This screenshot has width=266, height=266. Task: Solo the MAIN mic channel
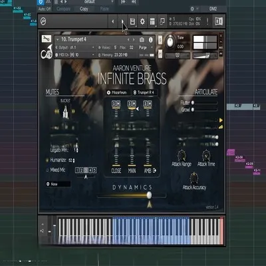(130, 104)
